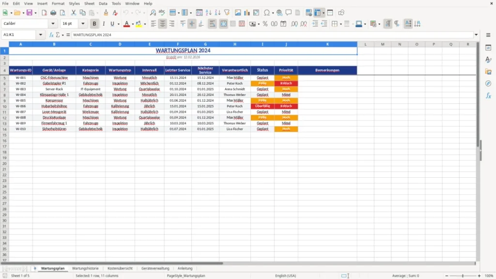Open sidebar Gallery icon

(x=488, y=72)
